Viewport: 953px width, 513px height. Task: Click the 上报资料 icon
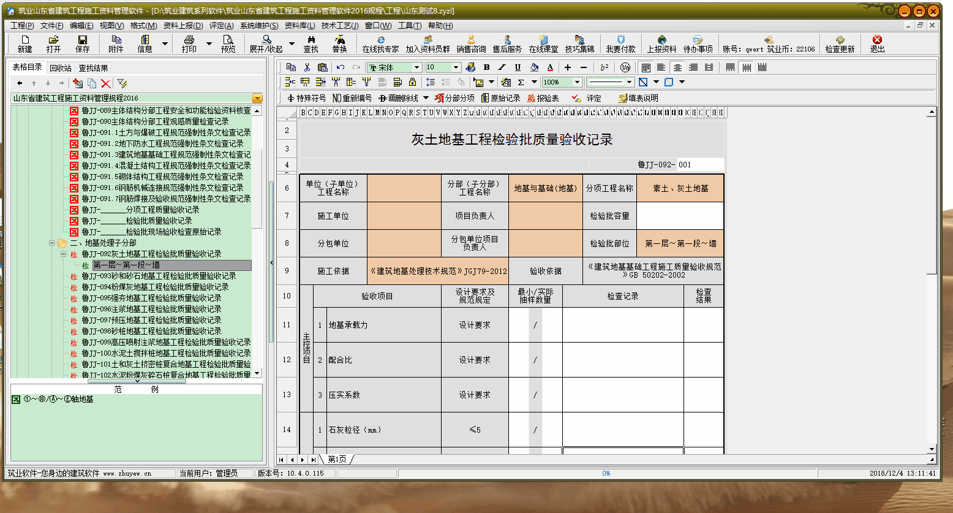click(x=661, y=44)
